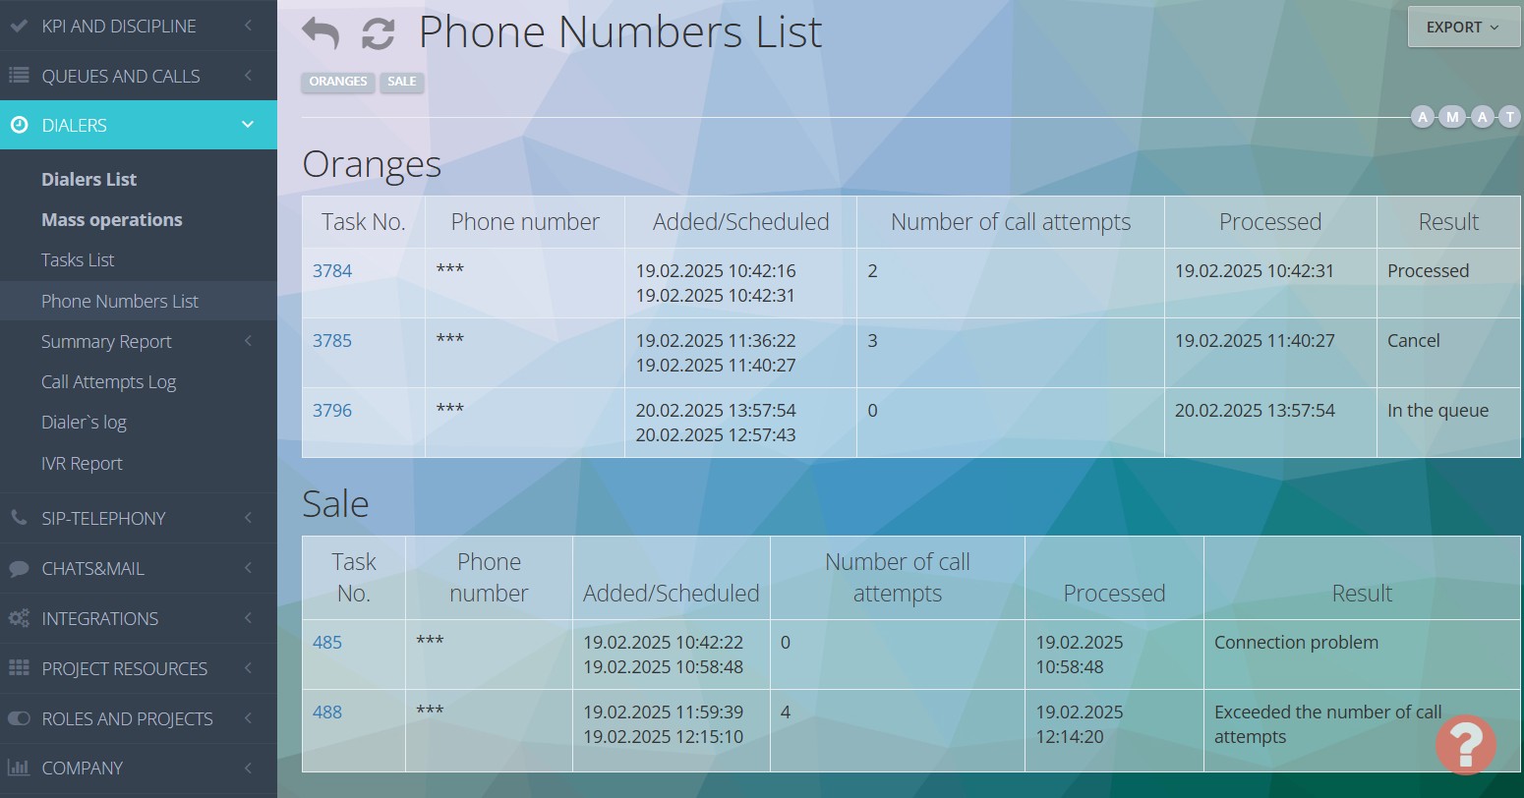Expand KPI AND DISCIPLINE chevron
Viewport: 1524px width, 798px height.
(249, 26)
